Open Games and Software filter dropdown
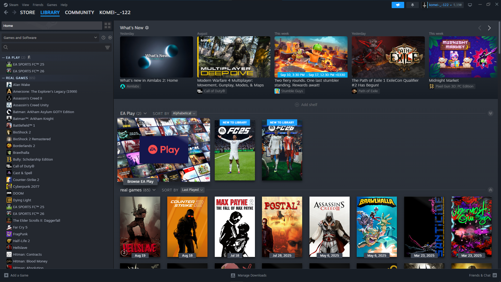The width and height of the screenshot is (501, 282). [50, 38]
